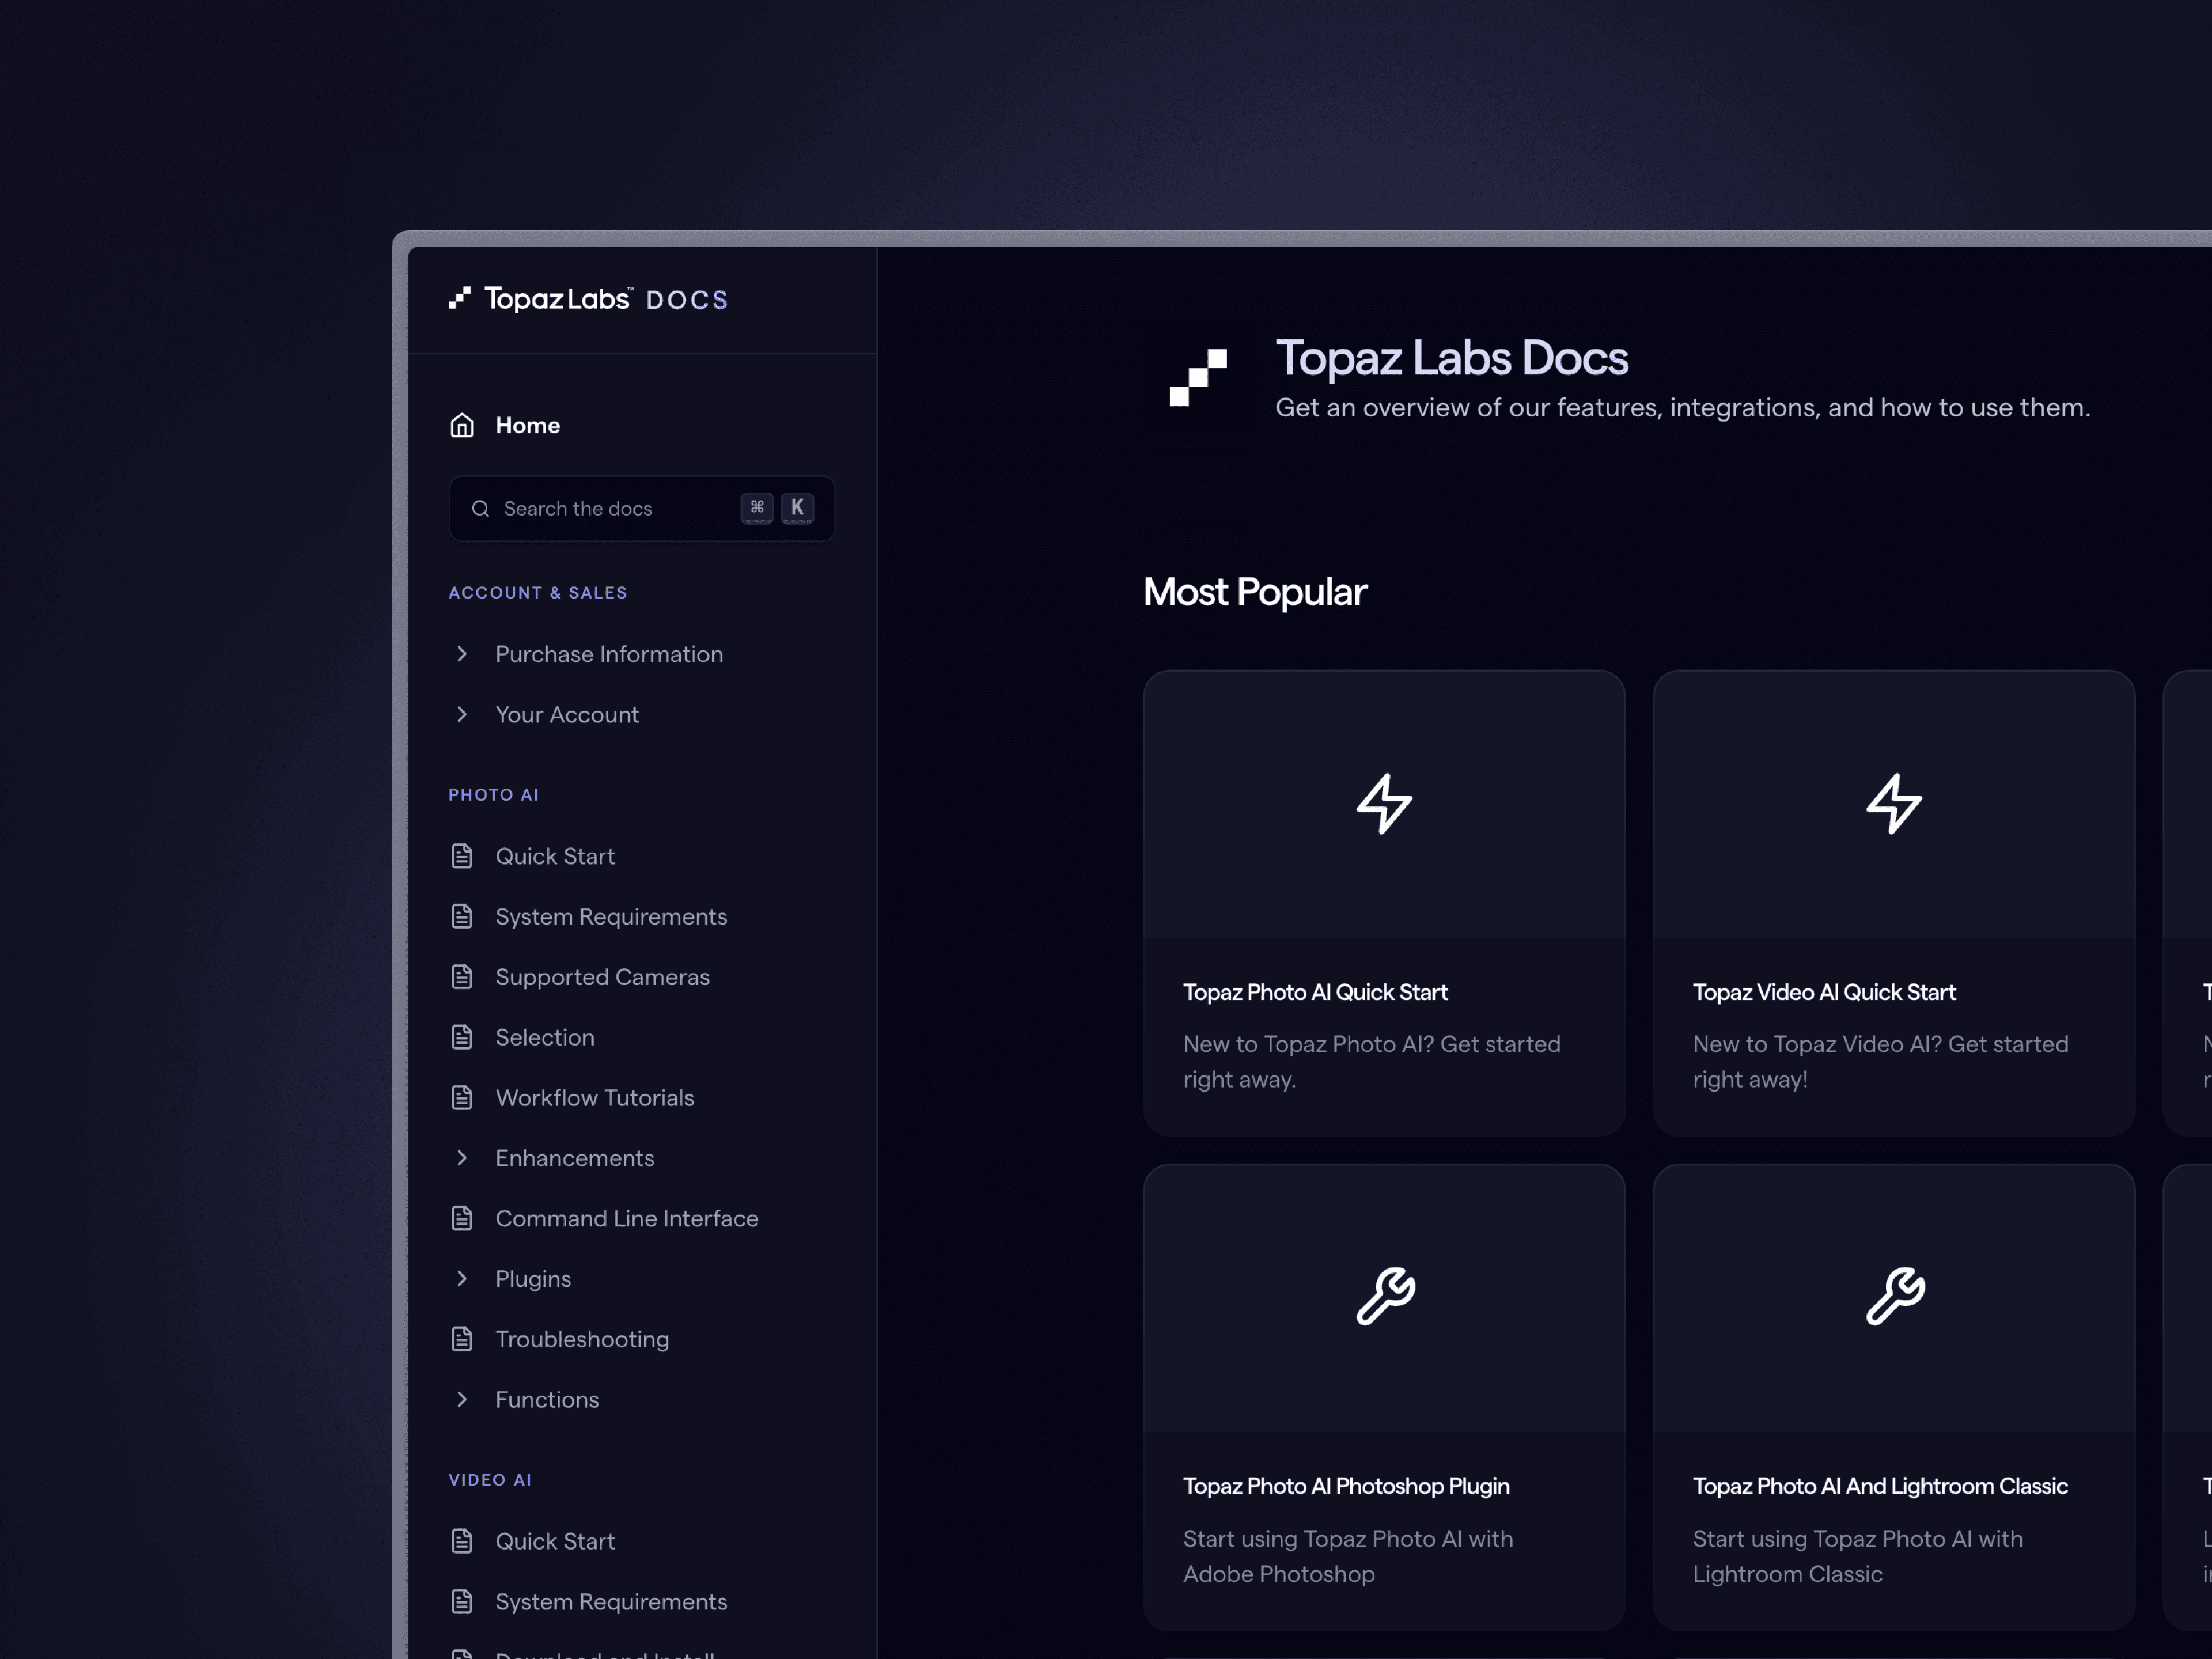Click the lightning icon on Video AI Quick Start card

pyautogui.click(x=1893, y=803)
